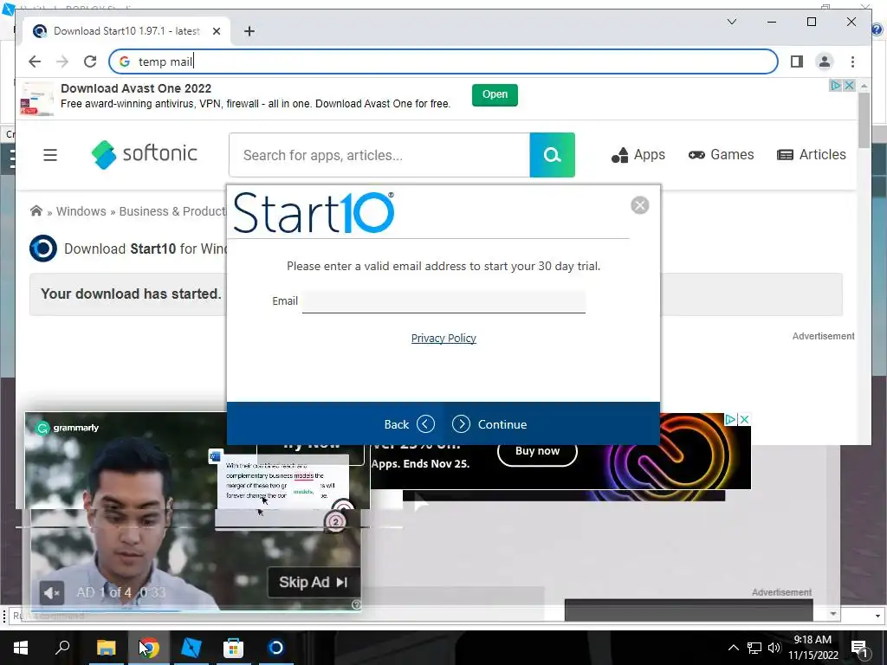The width and height of the screenshot is (887, 665).
Task: Click the Email input field
Action: (x=443, y=301)
